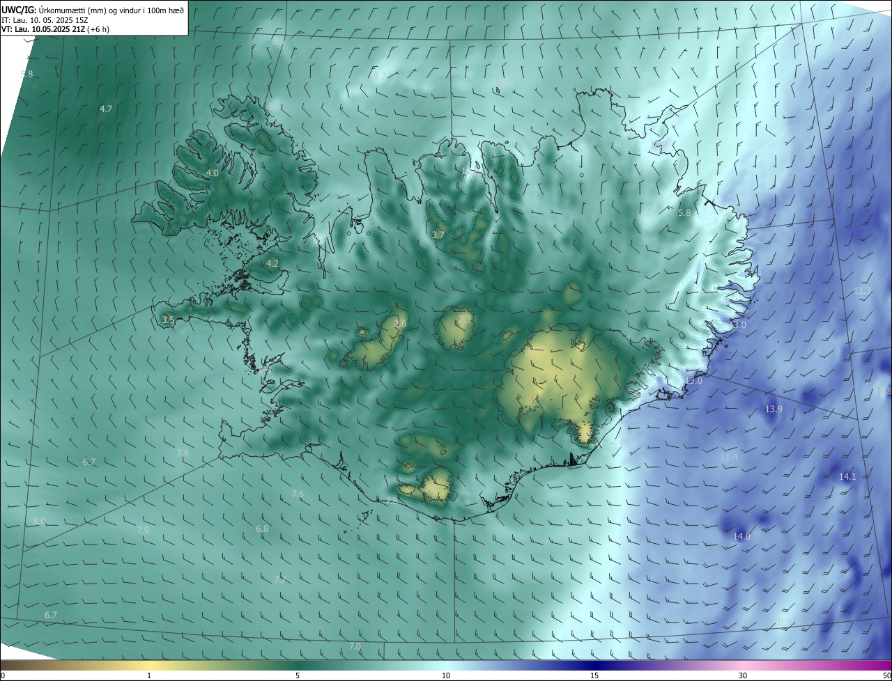The width and height of the screenshot is (892, 681).
Task: Click the 7.7 value label on the map
Action: pyautogui.click(x=279, y=579)
